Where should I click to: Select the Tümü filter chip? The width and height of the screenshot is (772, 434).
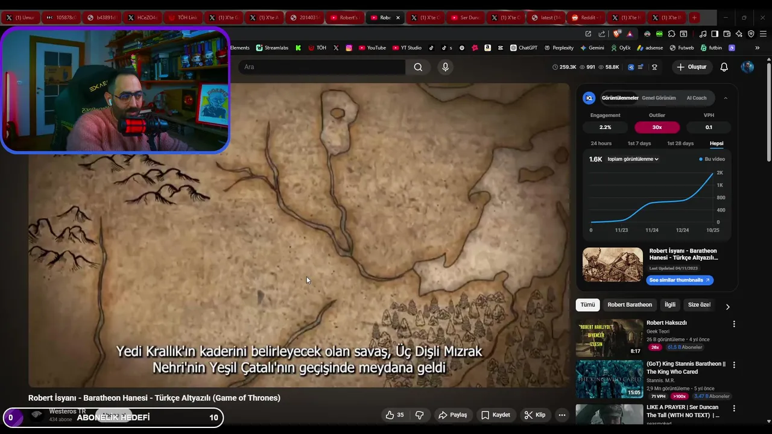point(587,304)
